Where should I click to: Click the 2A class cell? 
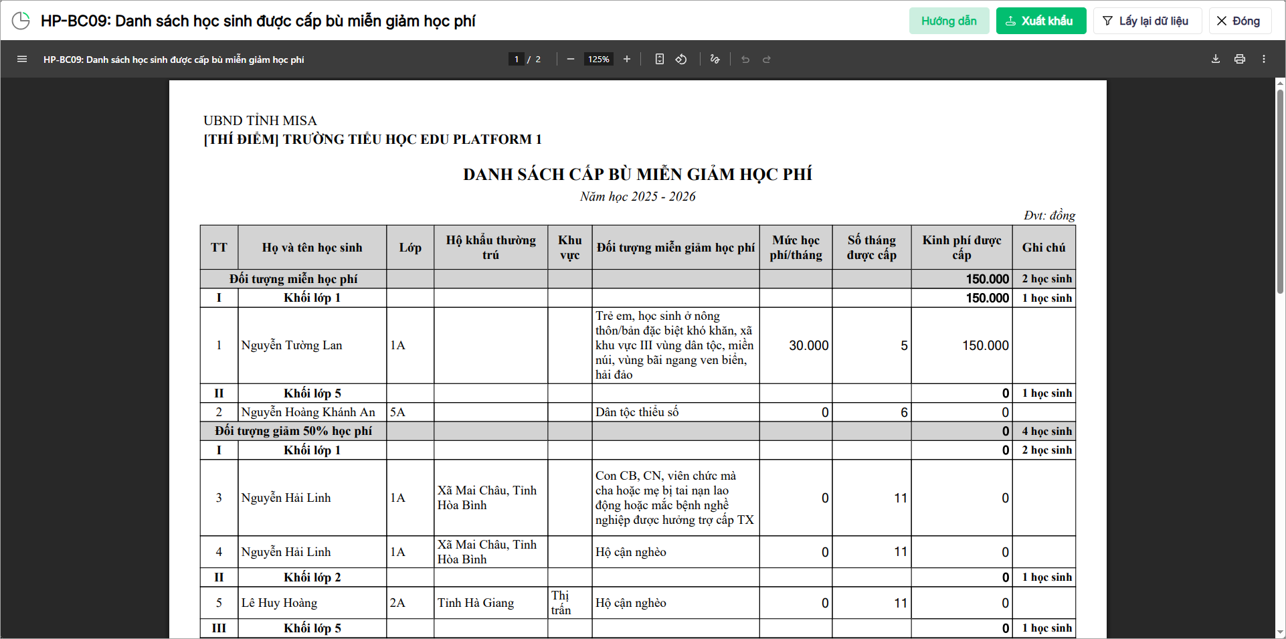[410, 603]
